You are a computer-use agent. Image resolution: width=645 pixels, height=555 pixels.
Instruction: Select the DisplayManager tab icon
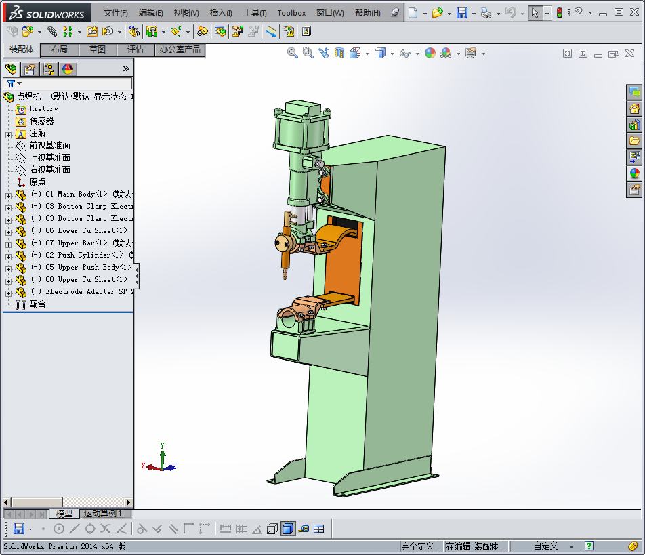pyautogui.click(x=68, y=69)
